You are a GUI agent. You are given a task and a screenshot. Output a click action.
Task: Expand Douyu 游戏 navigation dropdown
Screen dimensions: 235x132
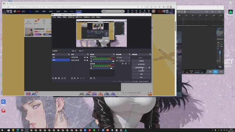point(58,11)
